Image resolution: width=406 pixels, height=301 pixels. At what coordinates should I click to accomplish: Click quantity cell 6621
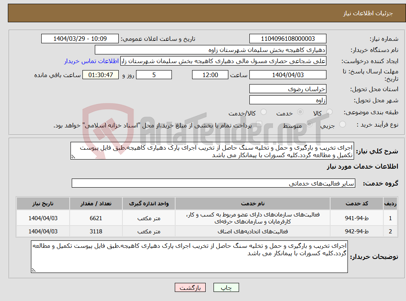(x=96, y=218)
